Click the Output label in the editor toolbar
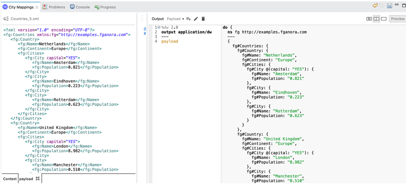Screen dimensions: 406x186 click(x=157, y=19)
